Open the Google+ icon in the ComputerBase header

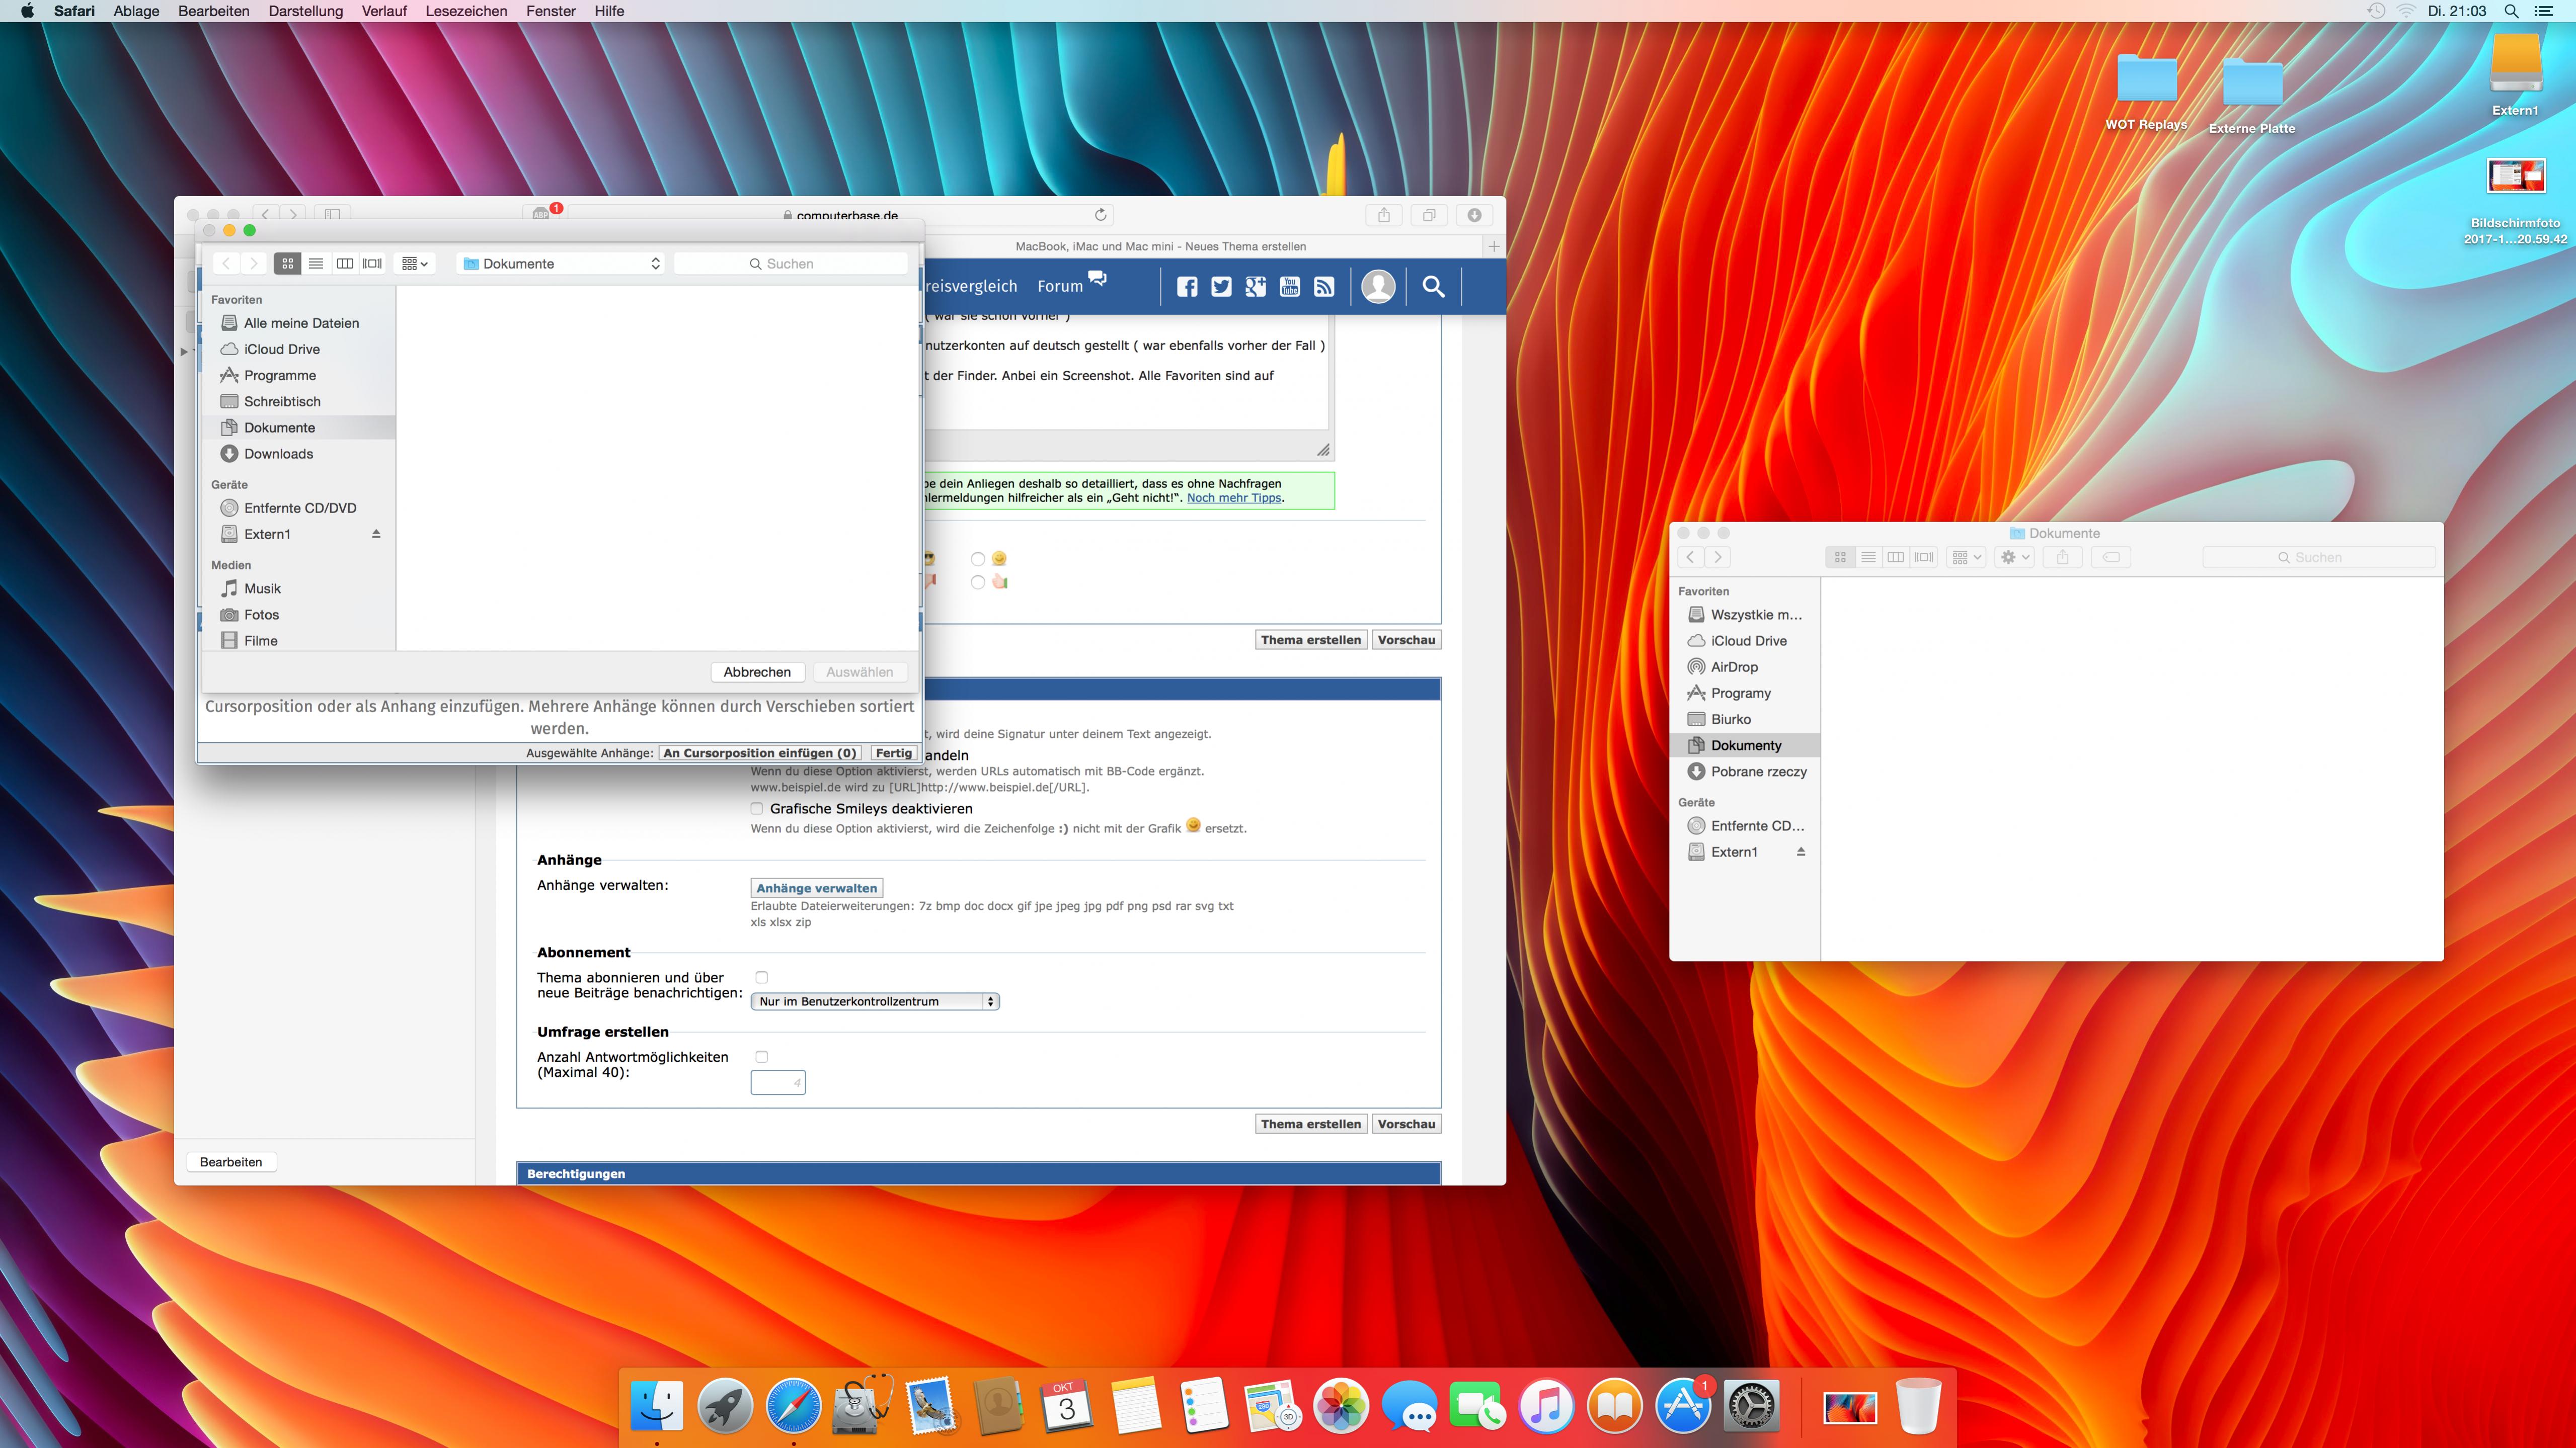coord(1256,287)
